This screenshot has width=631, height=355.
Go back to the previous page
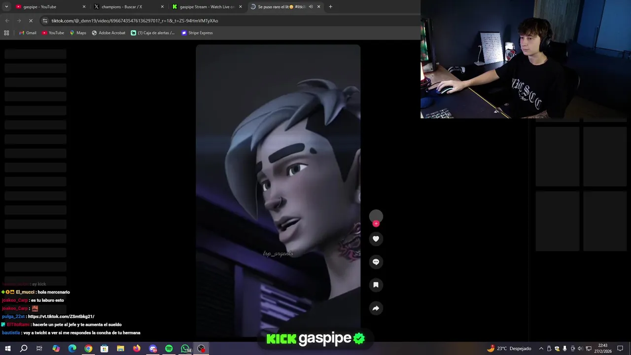pos(7,21)
